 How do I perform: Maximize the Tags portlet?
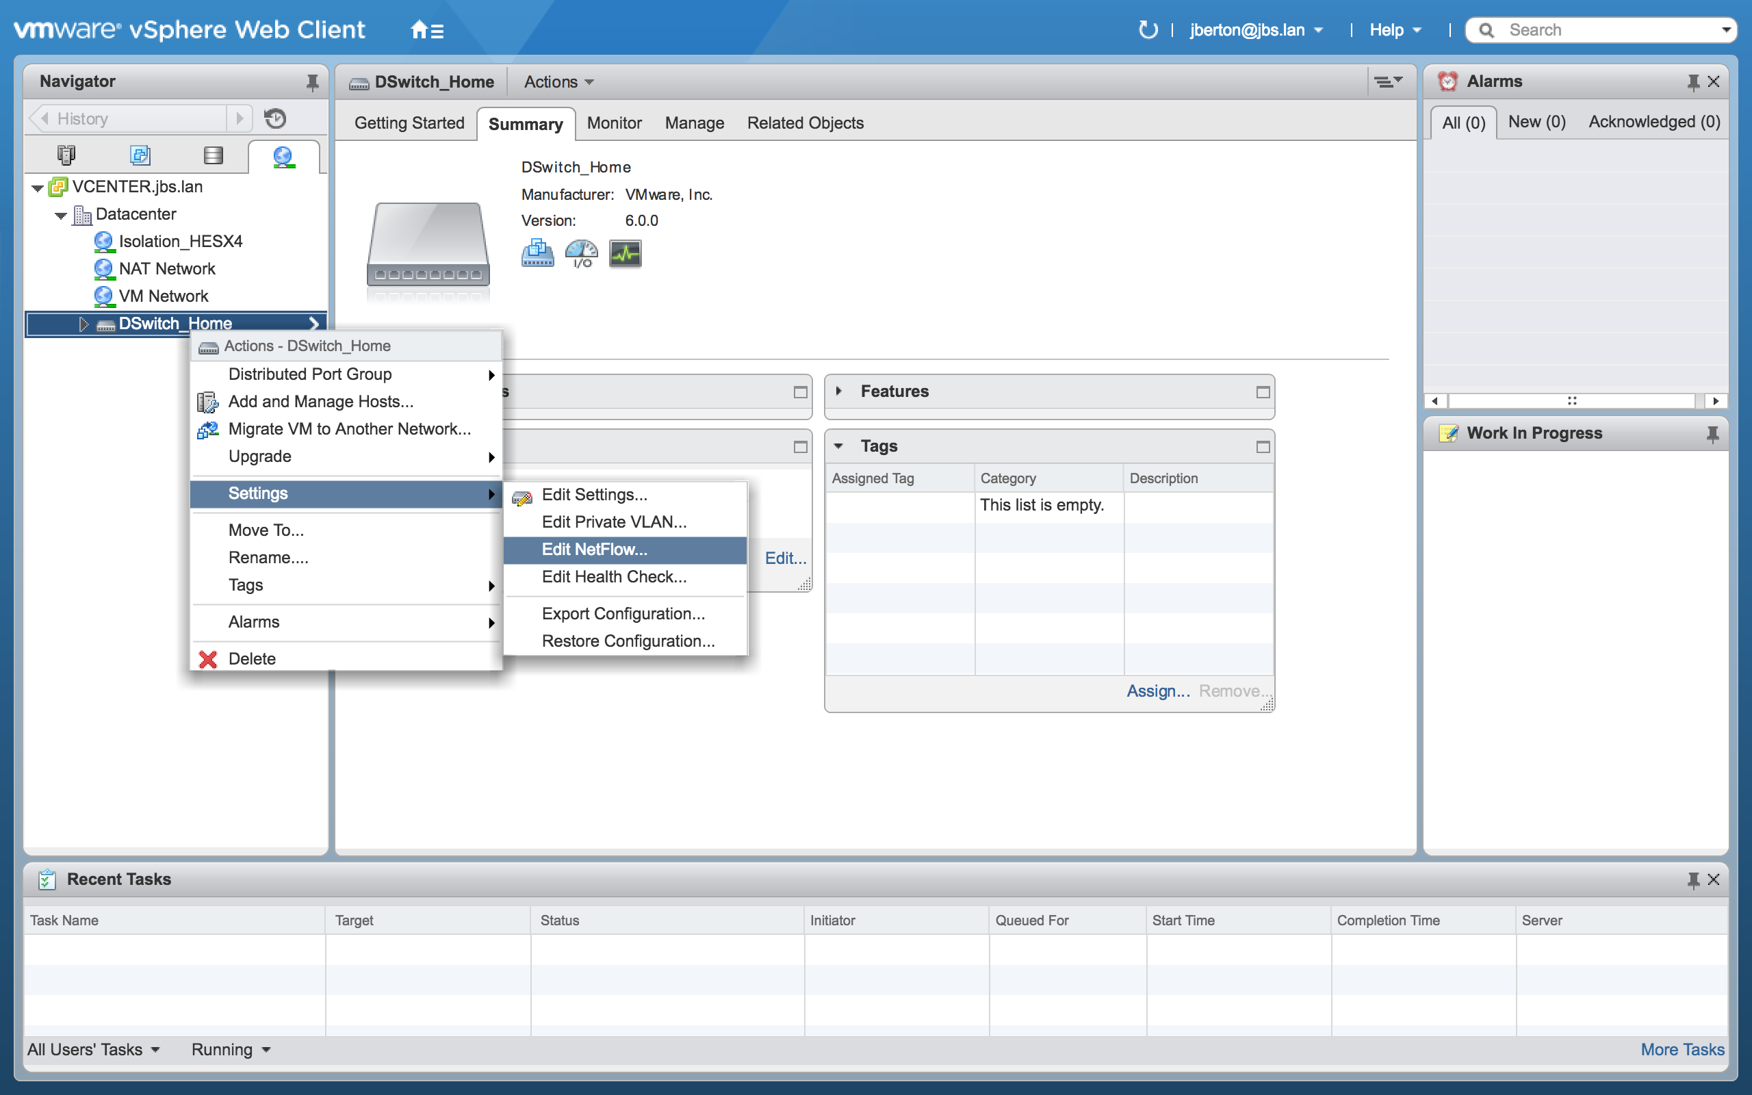pyautogui.click(x=1263, y=447)
